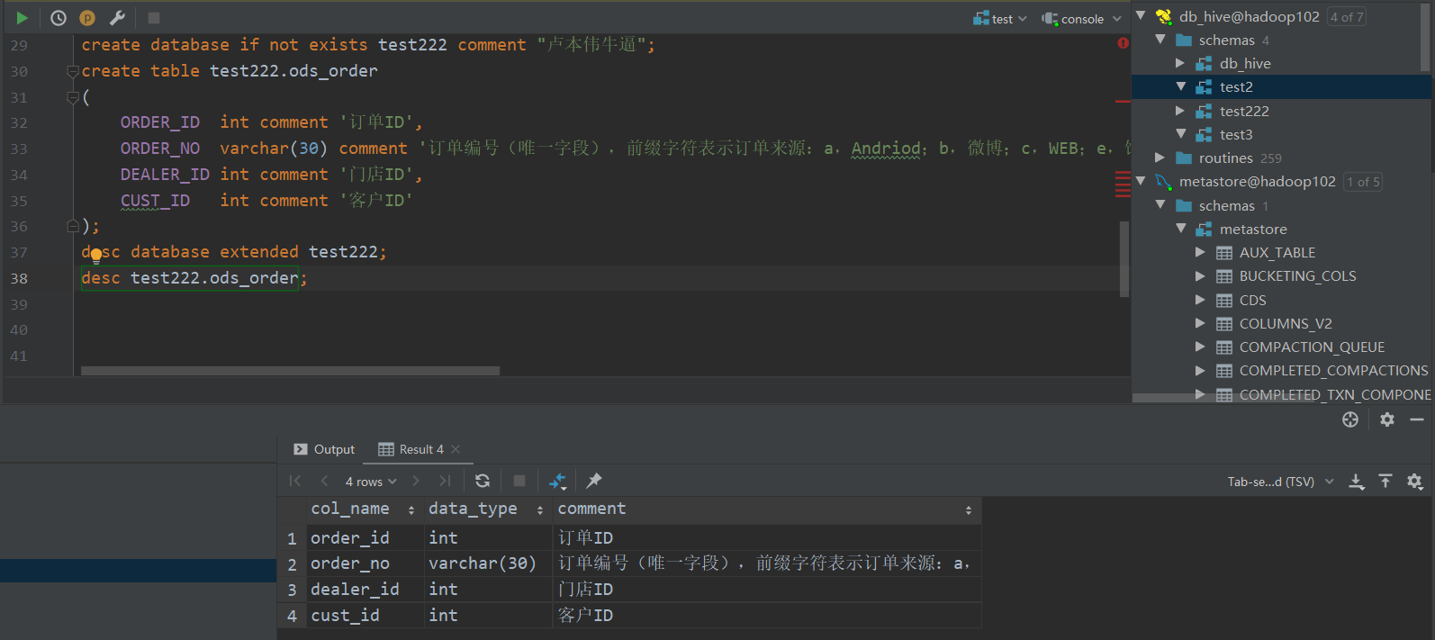Click the orange transaction mode icon

coord(87,18)
